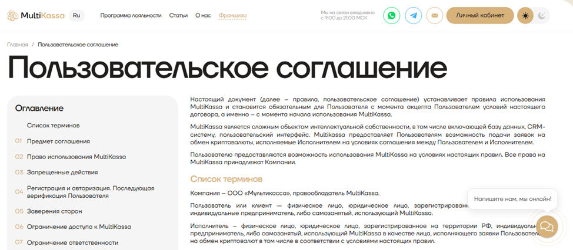Go to О нас page
Screen dimensions: 573x250
coord(203,16)
